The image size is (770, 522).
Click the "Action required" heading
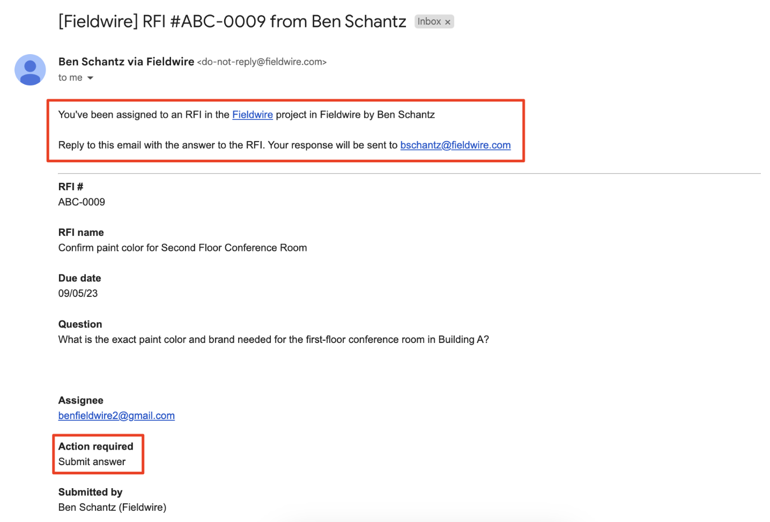(x=95, y=446)
